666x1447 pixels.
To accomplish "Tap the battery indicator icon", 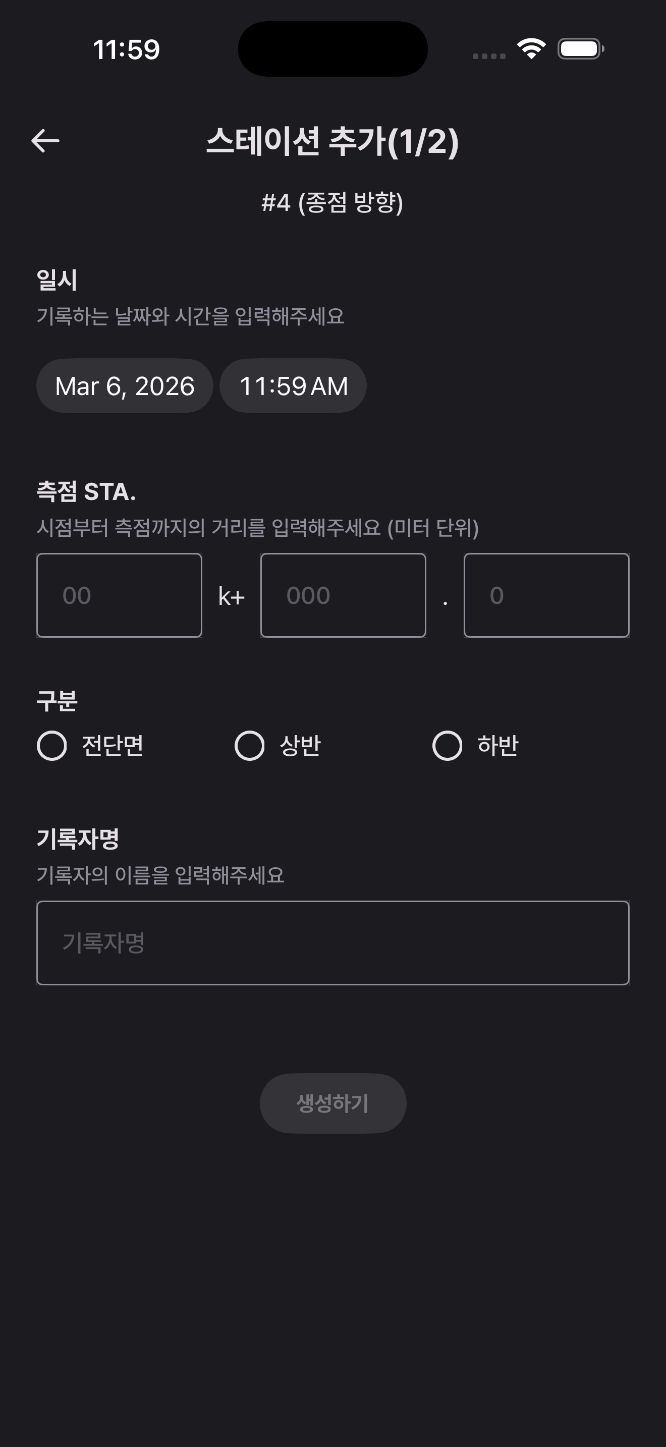I will [580, 49].
